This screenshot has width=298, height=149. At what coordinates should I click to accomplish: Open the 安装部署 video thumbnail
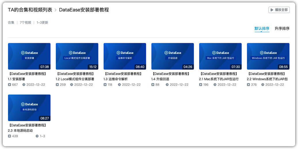[x=29, y=56]
